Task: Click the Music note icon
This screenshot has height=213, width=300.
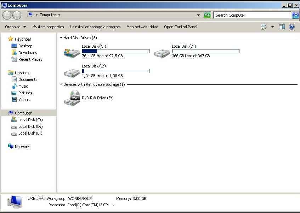Action: 14,86
